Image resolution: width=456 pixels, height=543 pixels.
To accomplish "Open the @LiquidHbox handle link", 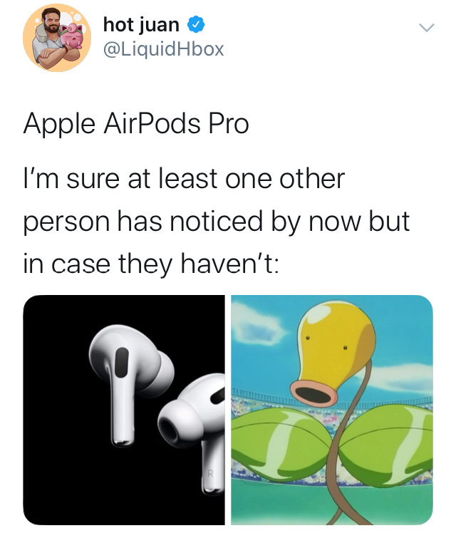I will (x=164, y=49).
